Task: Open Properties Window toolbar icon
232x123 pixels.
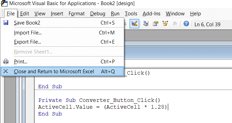Action: click(156, 24)
